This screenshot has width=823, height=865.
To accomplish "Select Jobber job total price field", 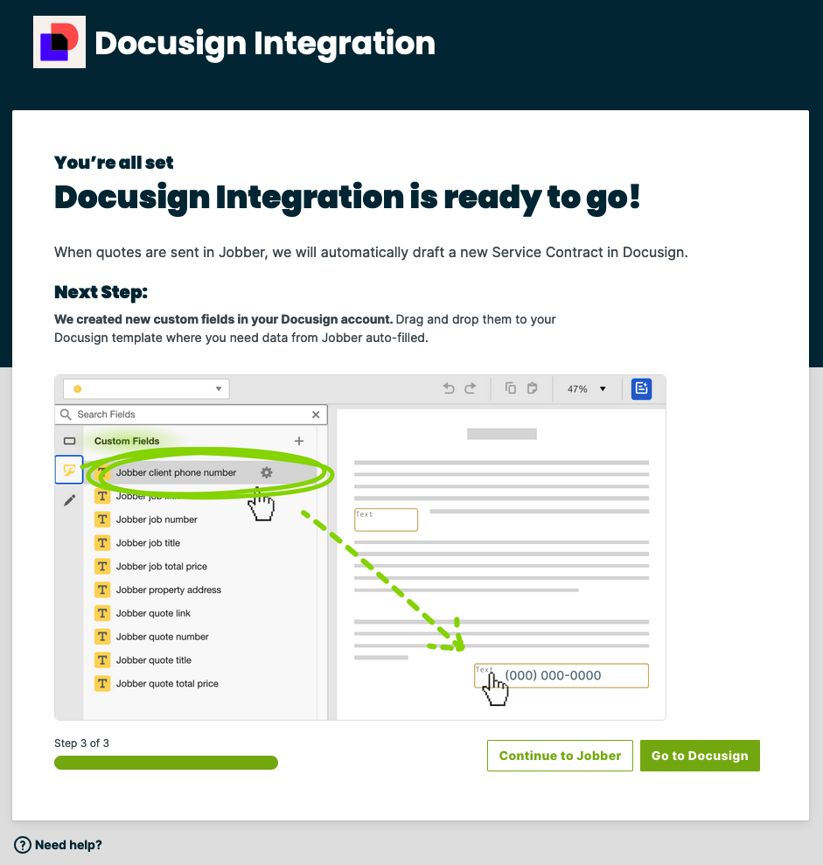I will [x=162, y=567].
